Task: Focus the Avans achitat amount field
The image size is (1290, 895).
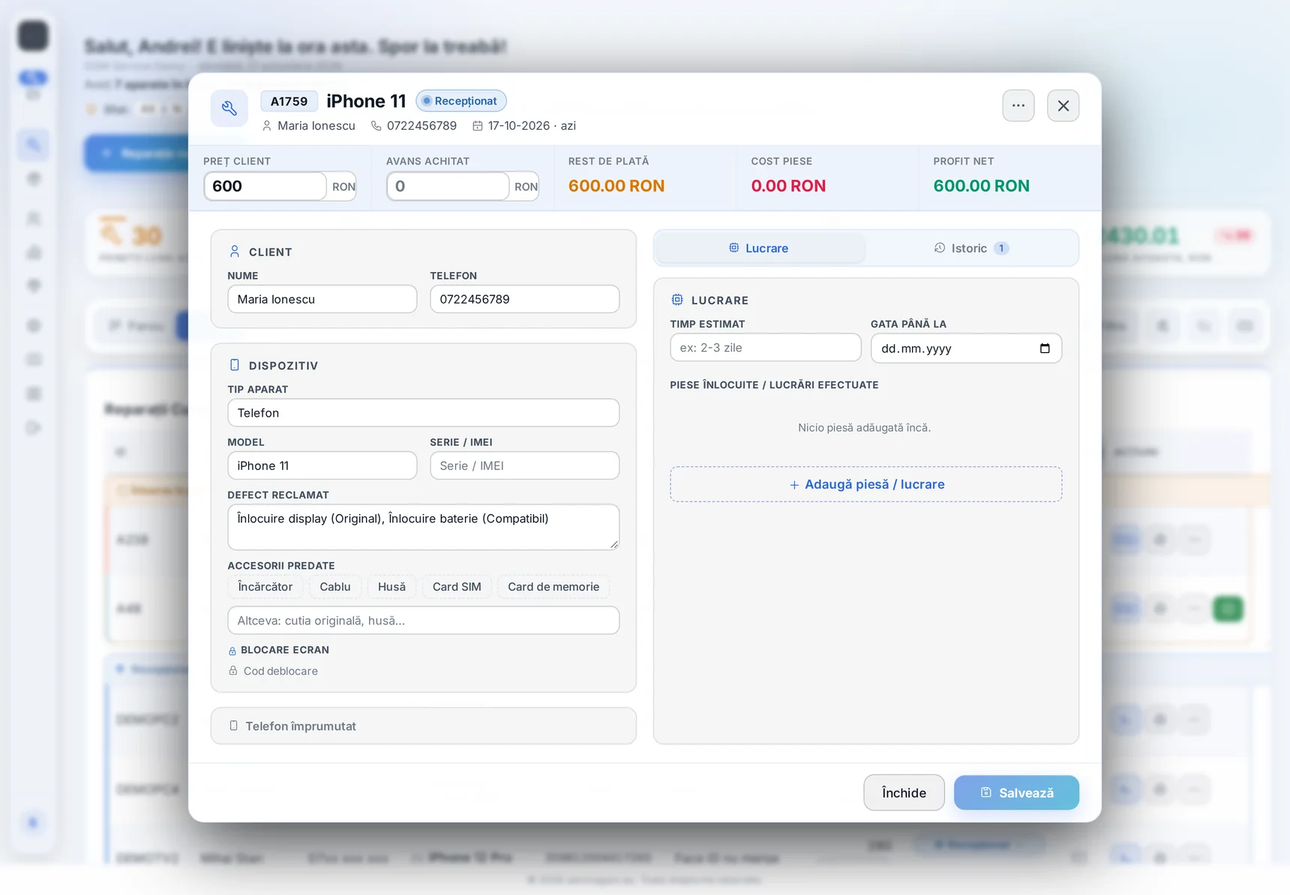Action: click(x=448, y=186)
